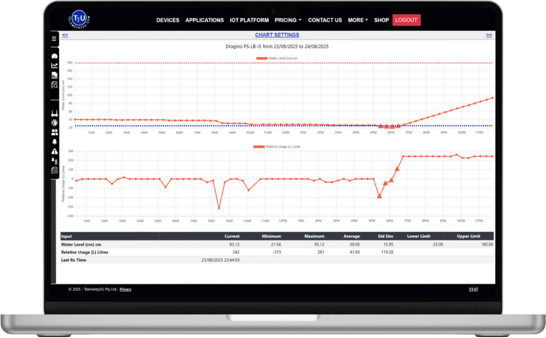Click the Maximum value '261'
546x338 pixels.
click(321, 252)
